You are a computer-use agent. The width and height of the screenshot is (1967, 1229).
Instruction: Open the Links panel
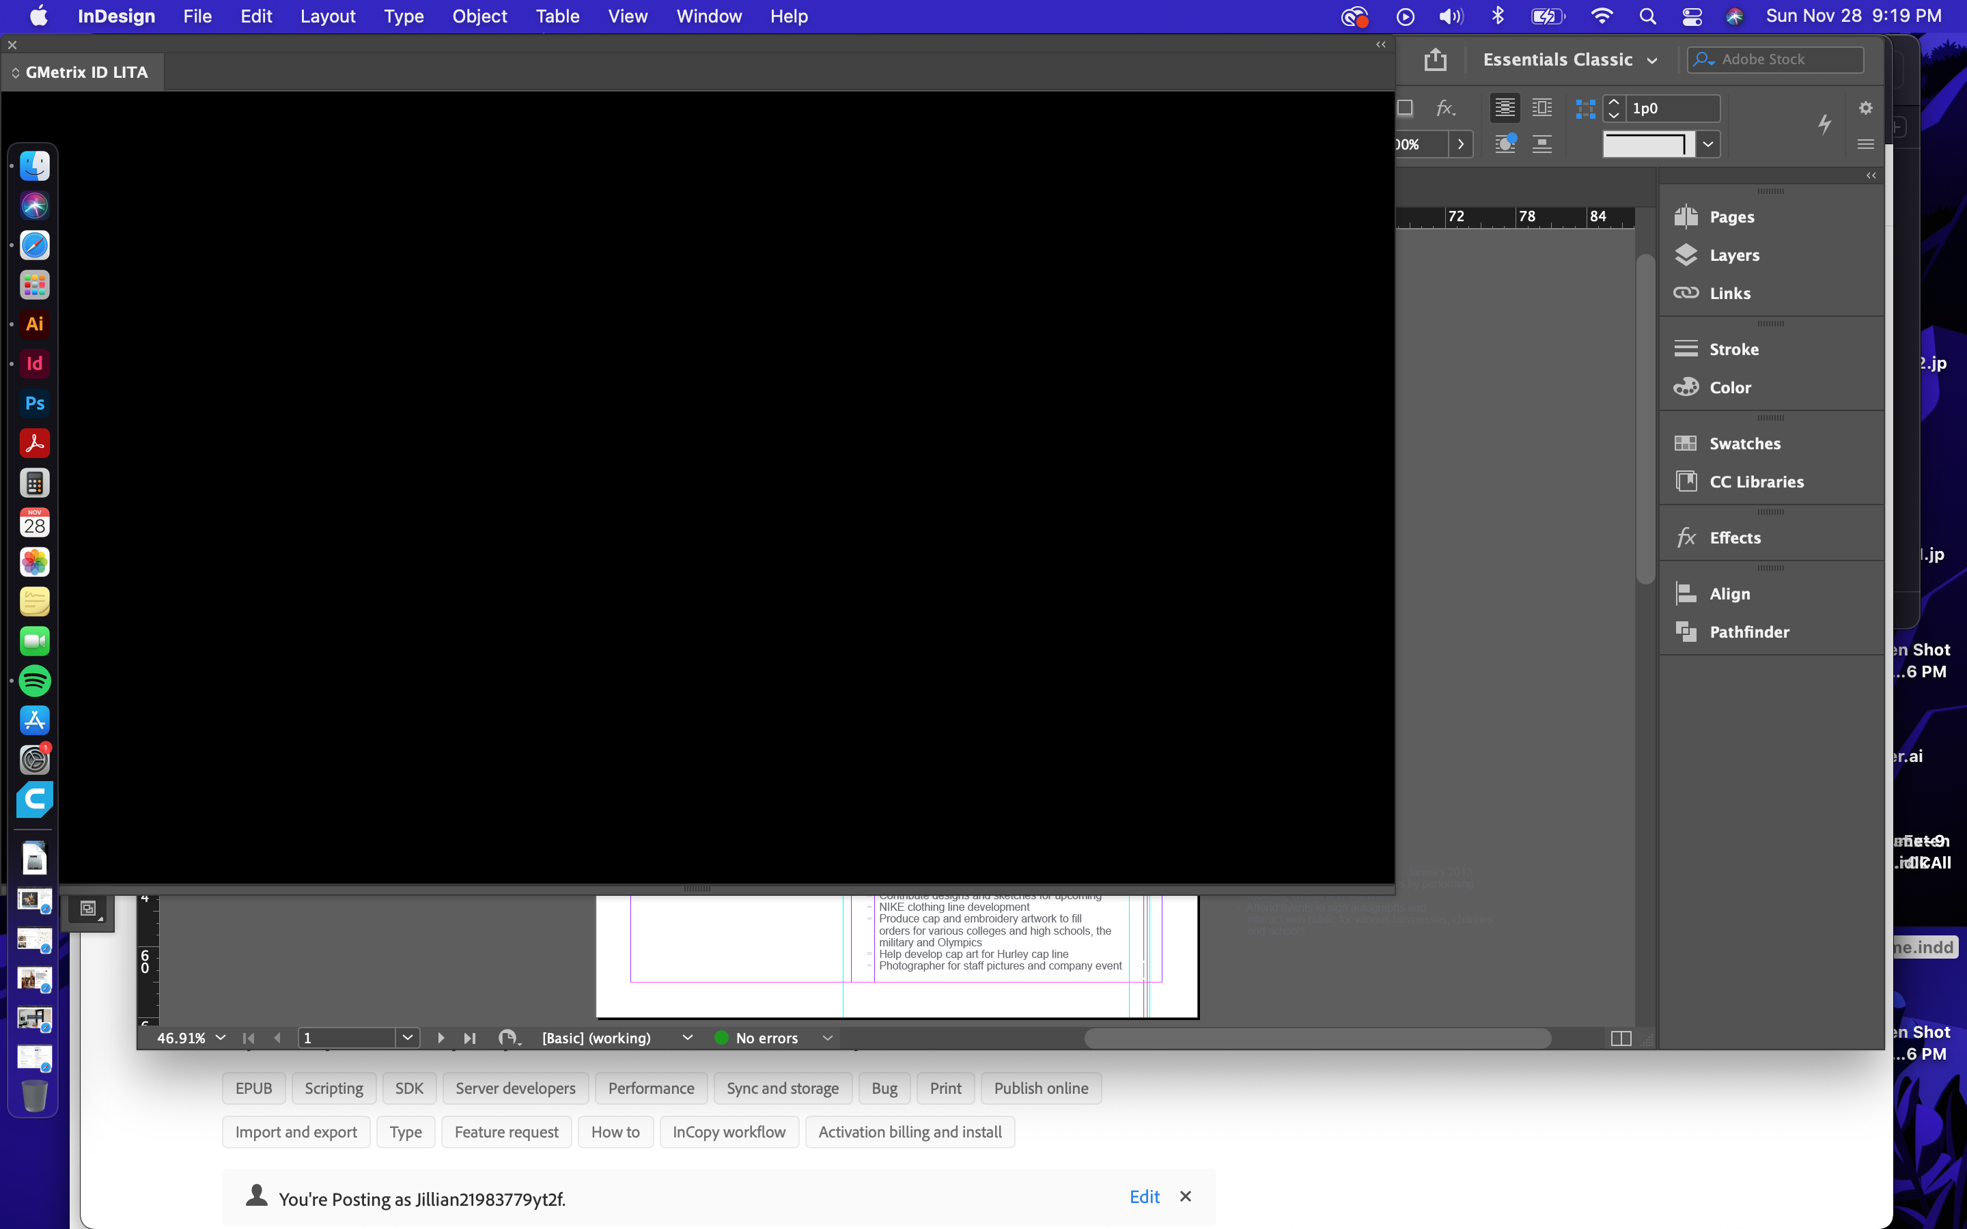(1729, 293)
